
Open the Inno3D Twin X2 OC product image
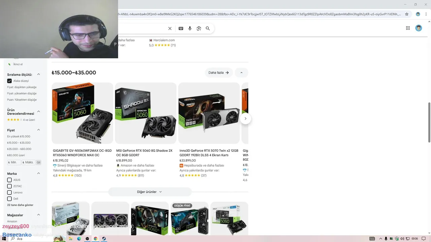[x=209, y=113]
